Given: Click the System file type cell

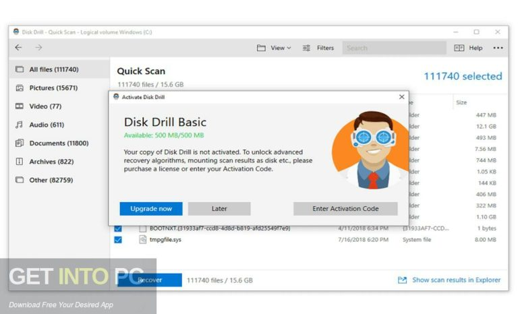Looking at the screenshot, I should click(x=417, y=240).
